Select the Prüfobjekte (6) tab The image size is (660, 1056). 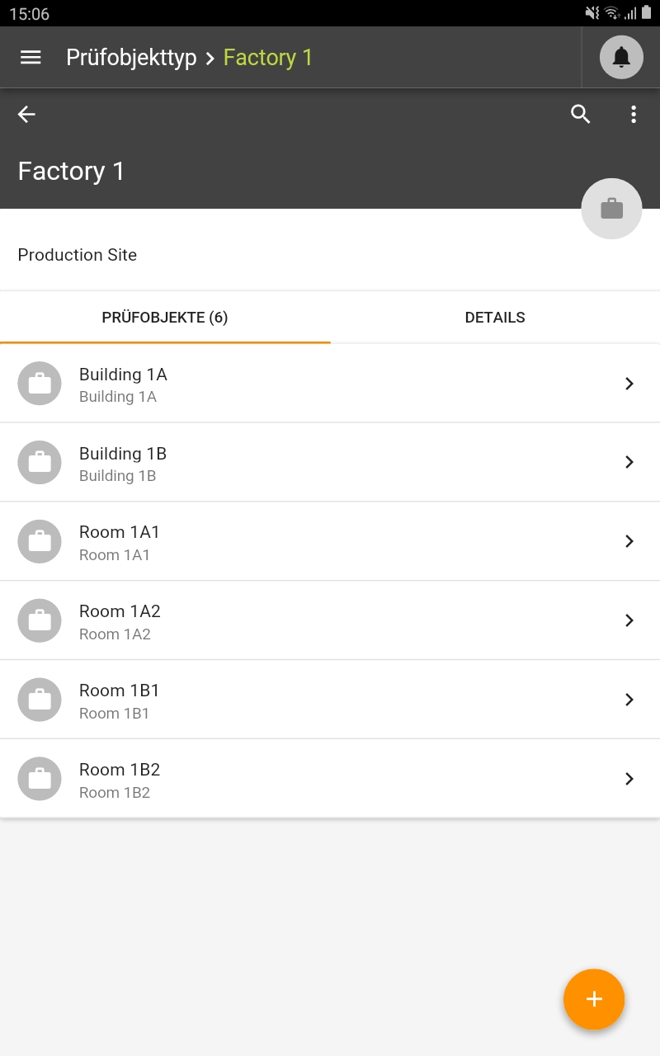pos(165,318)
